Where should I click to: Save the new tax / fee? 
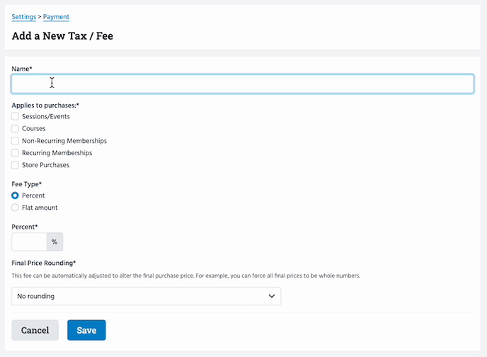(x=86, y=330)
